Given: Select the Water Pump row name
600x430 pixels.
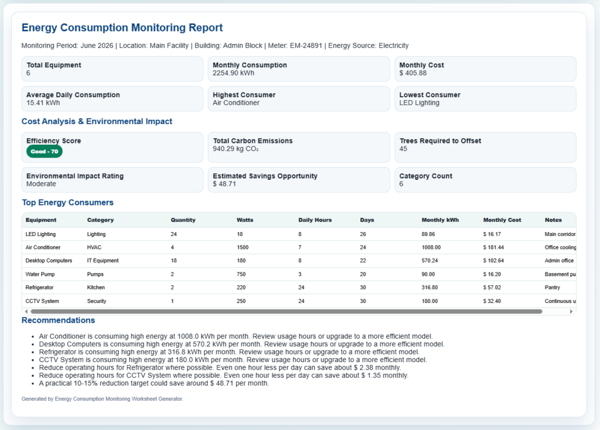Looking at the screenshot, I should click(40, 274).
